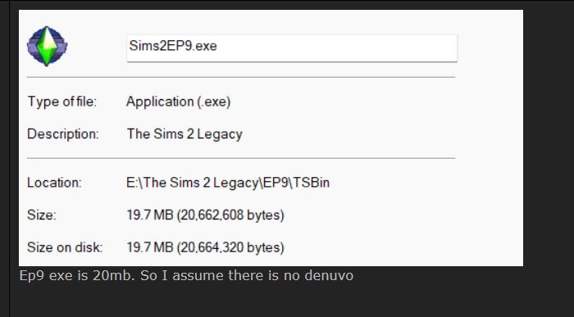Click the 'Application (.exe)' file type value

[178, 102]
